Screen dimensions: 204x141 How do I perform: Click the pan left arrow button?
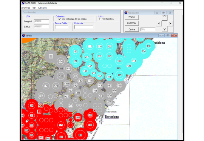click(159, 23)
